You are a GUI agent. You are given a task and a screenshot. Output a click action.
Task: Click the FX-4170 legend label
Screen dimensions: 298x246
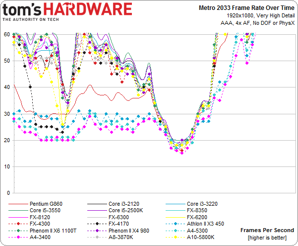pos(119,224)
